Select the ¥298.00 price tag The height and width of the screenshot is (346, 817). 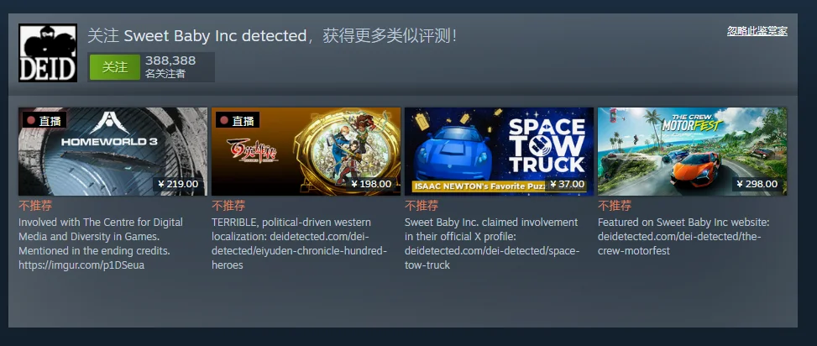[757, 184]
